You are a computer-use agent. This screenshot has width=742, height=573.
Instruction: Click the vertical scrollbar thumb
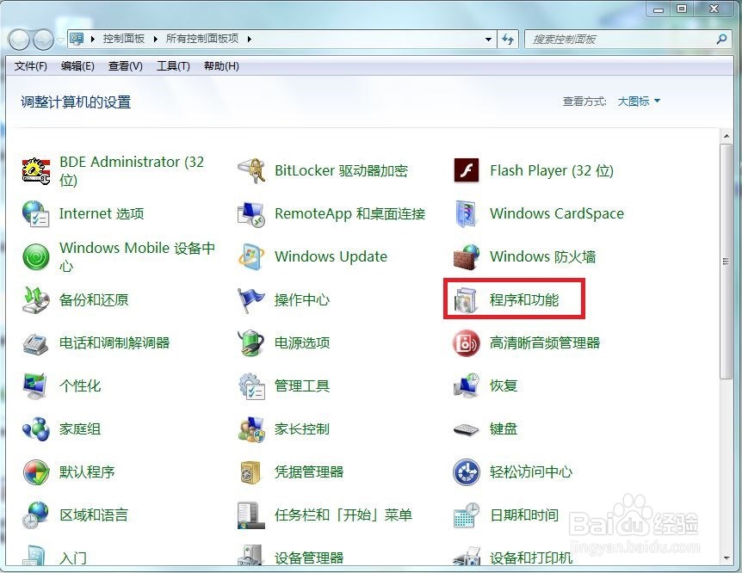727,262
